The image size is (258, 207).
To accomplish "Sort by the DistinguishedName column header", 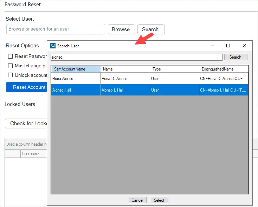I will coord(224,69).
